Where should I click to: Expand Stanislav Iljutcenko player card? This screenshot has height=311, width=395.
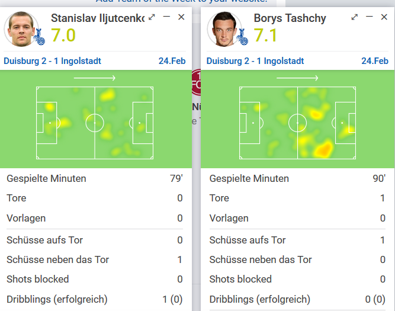click(152, 17)
